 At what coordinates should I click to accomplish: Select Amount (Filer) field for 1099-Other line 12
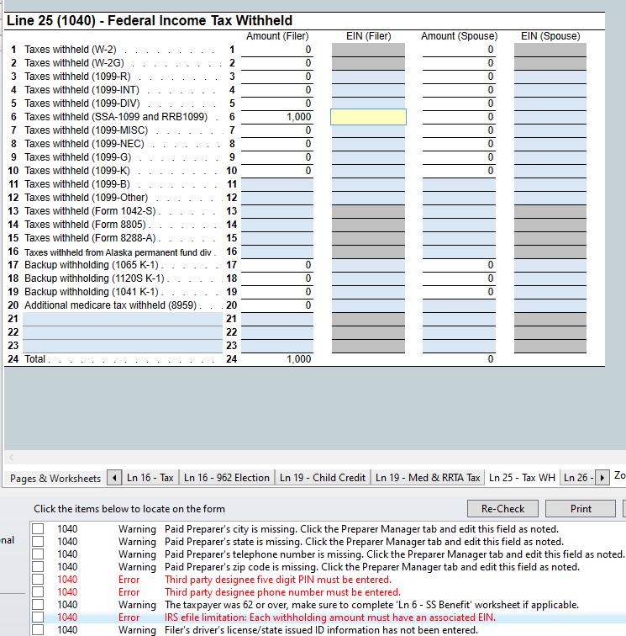click(x=277, y=198)
